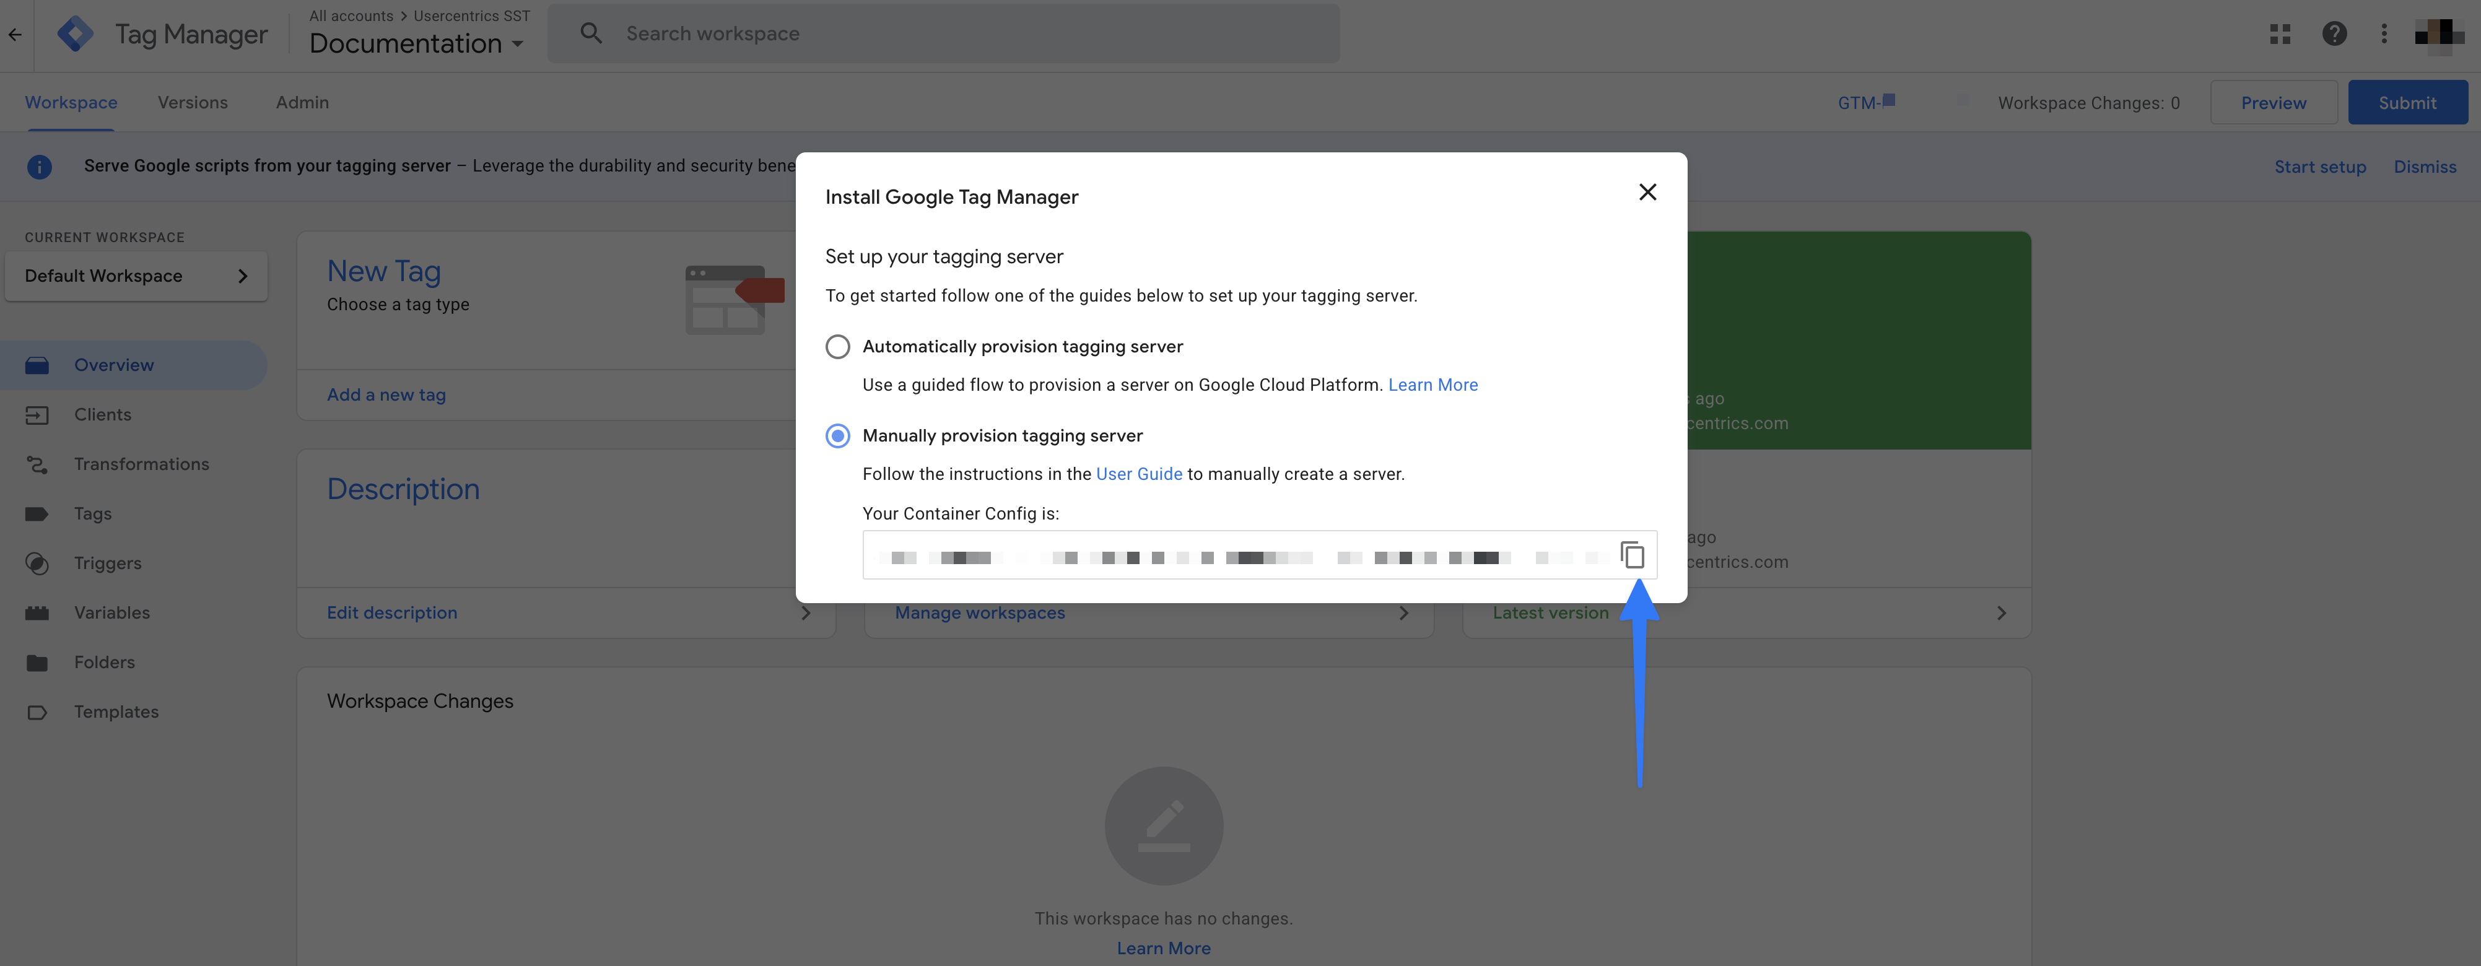The width and height of the screenshot is (2481, 966).
Task: Click Edit description
Action: [x=392, y=612]
